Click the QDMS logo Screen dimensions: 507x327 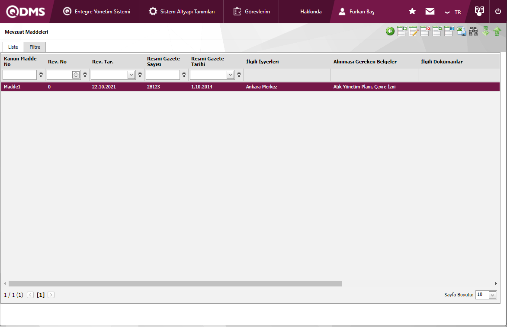(26, 12)
